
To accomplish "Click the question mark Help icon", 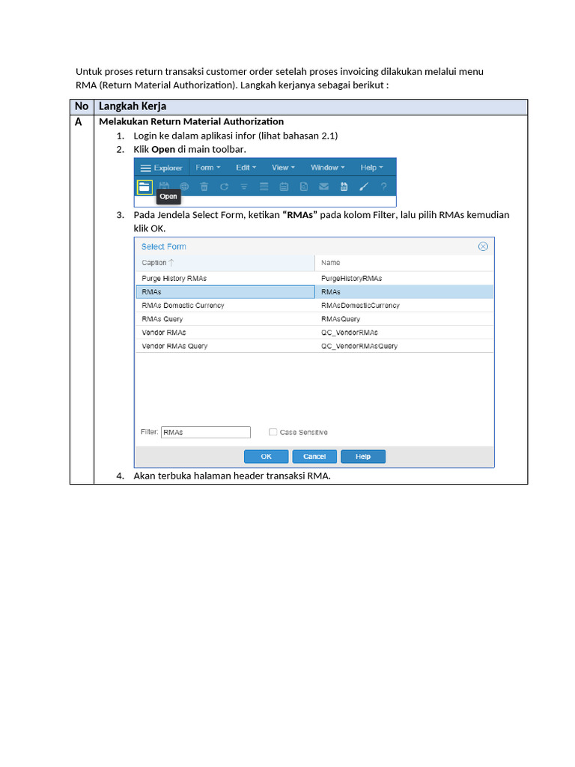I will coord(384,187).
